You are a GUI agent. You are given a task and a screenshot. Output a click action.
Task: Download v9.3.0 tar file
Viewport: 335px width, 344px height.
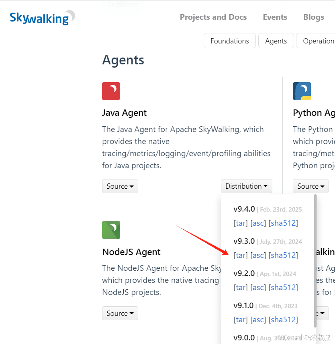241,255
